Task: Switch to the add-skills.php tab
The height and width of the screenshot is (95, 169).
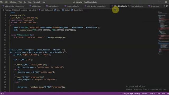Action: click(x=54, y=6)
